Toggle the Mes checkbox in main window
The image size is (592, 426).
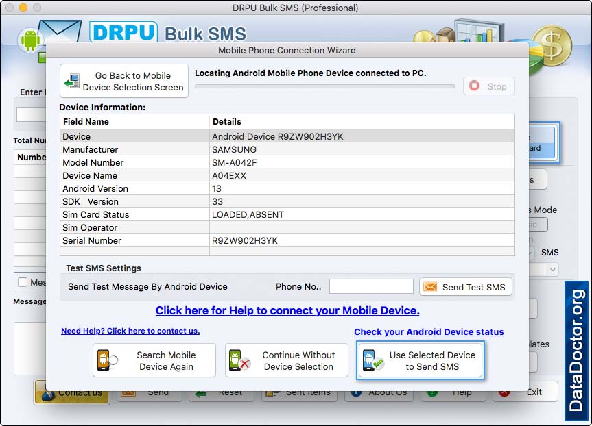tap(23, 282)
